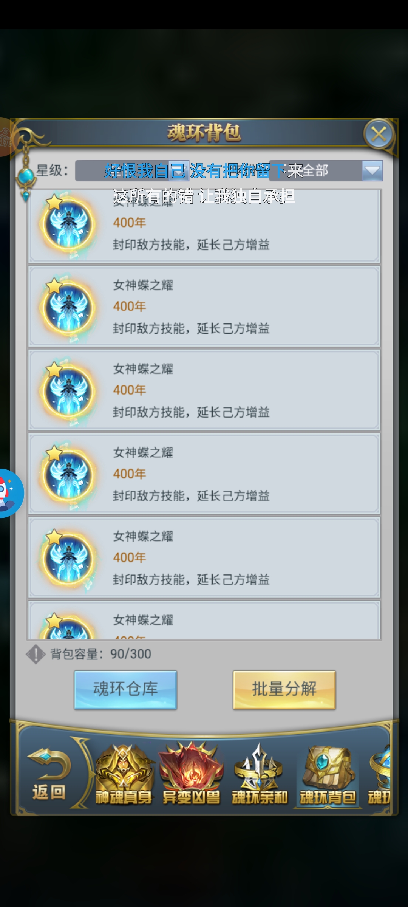Select the 魂环背包 backpack tab
This screenshot has height=907, width=408.
tap(328, 775)
